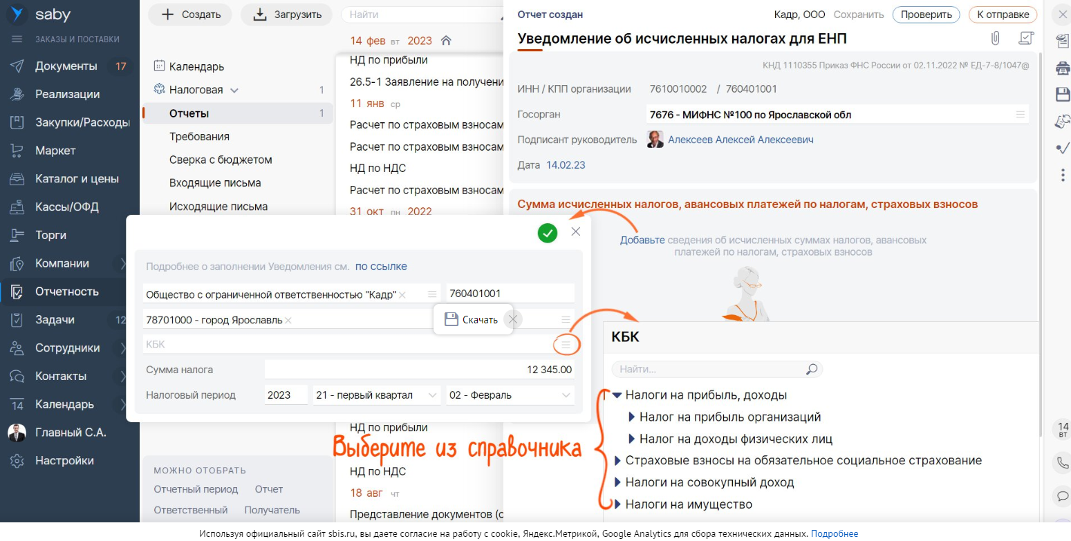Click the floppy disk save icon
The height and width of the screenshot is (541, 1071).
click(x=1062, y=94)
